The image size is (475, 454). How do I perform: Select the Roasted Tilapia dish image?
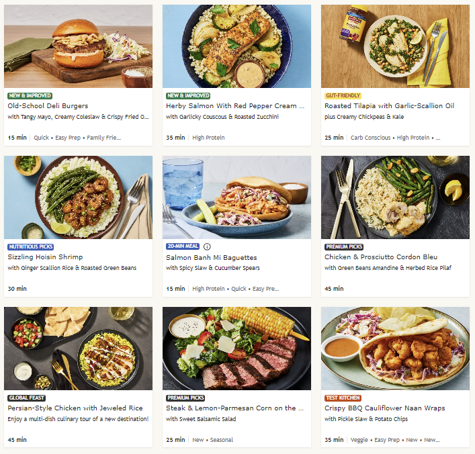[x=395, y=46]
